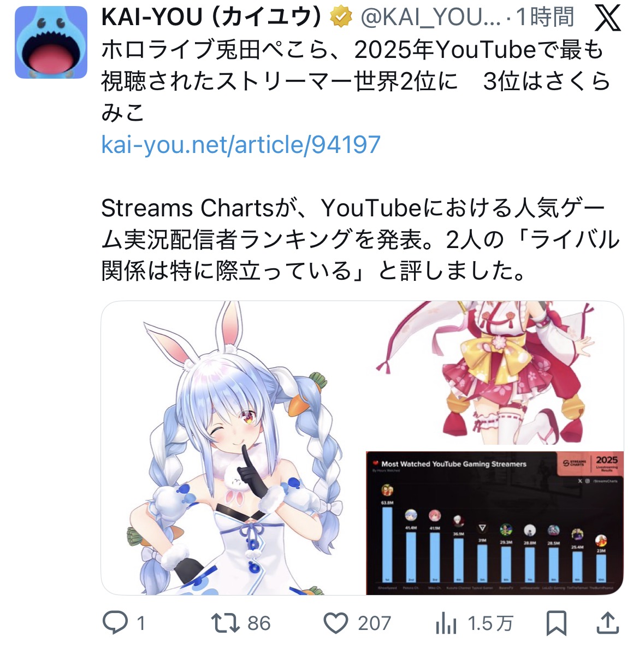Screen dimensions: 639x648
Task: Open the Most Watched YouTube Gaming Streamers chart
Action: click(x=495, y=523)
